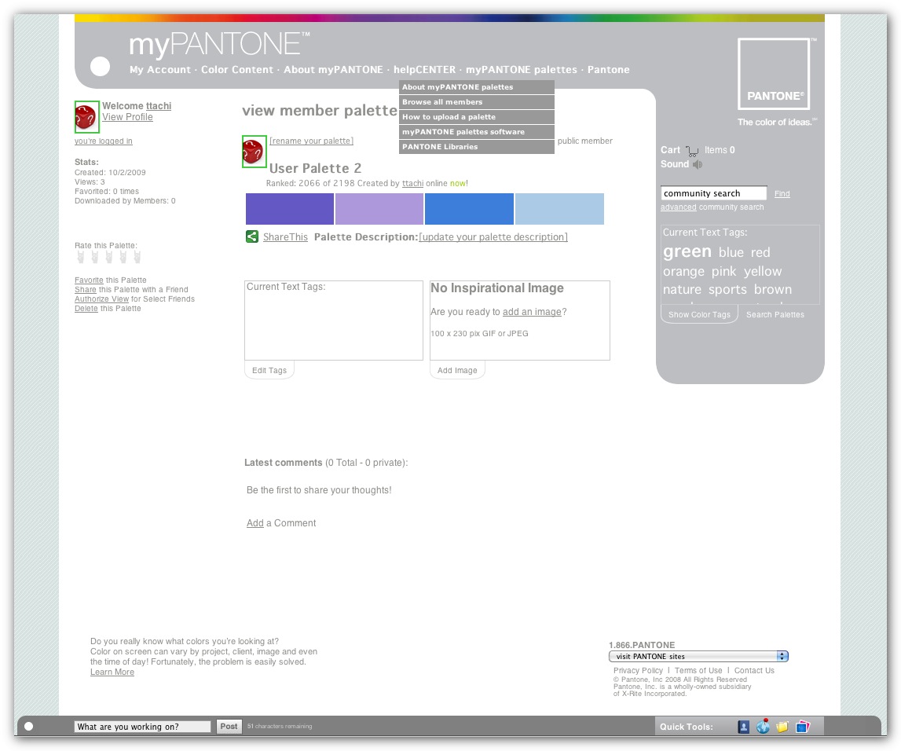This screenshot has height=751, width=901.
Task: Select About myPANTONE palettes in the dropdown menu
Action: (x=477, y=87)
